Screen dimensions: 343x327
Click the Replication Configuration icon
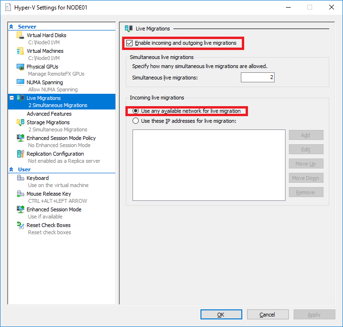[x=20, y=154]
